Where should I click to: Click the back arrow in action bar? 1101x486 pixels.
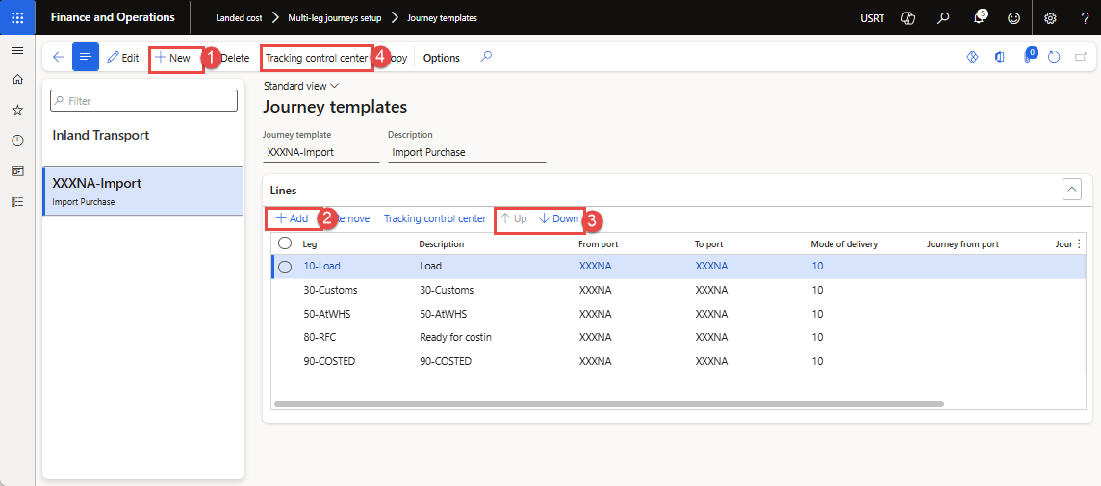(59, 58)
